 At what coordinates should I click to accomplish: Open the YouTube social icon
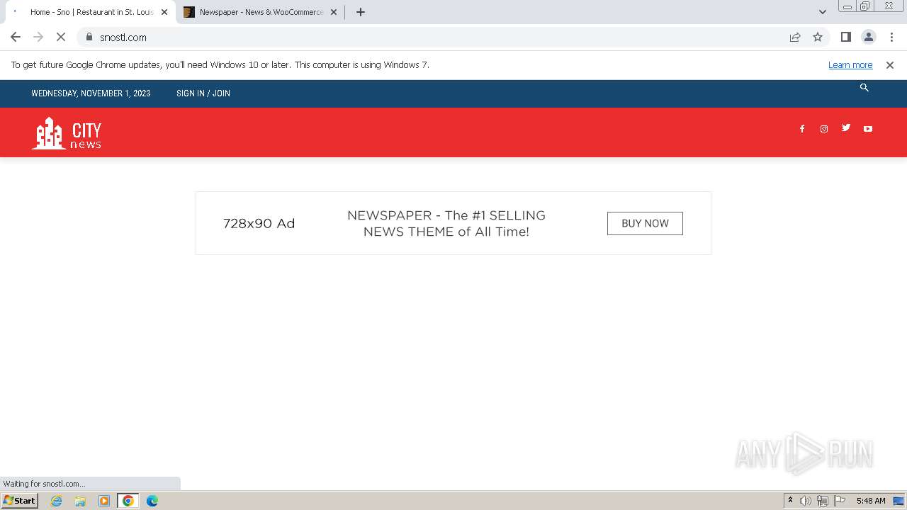pyautogui.click(x=868, y=129)
